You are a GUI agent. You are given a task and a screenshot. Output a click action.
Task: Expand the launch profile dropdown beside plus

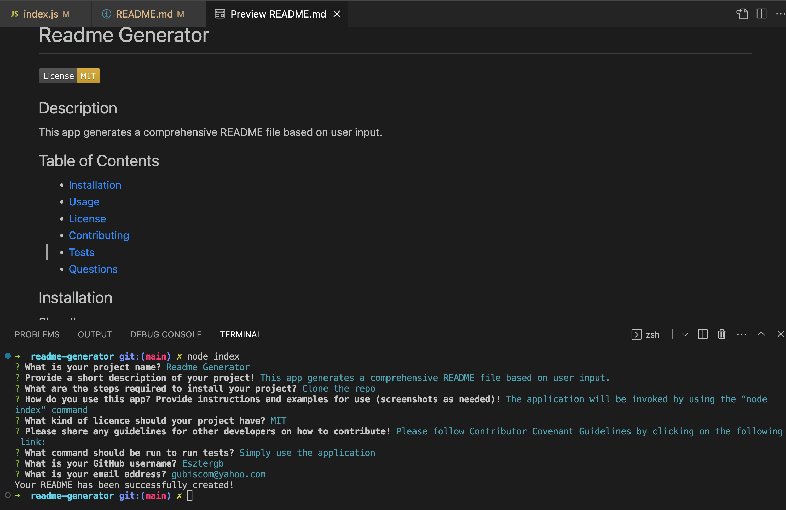coord(685,334)
